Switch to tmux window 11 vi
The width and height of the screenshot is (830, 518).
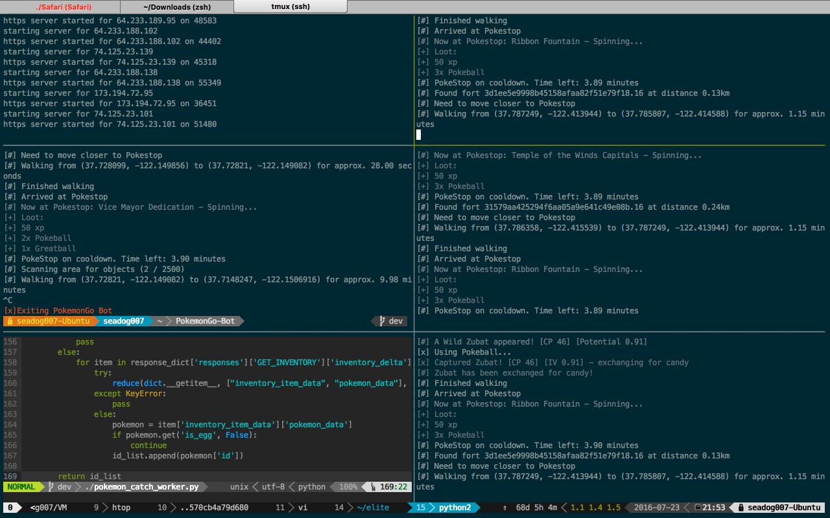[293, 508]
